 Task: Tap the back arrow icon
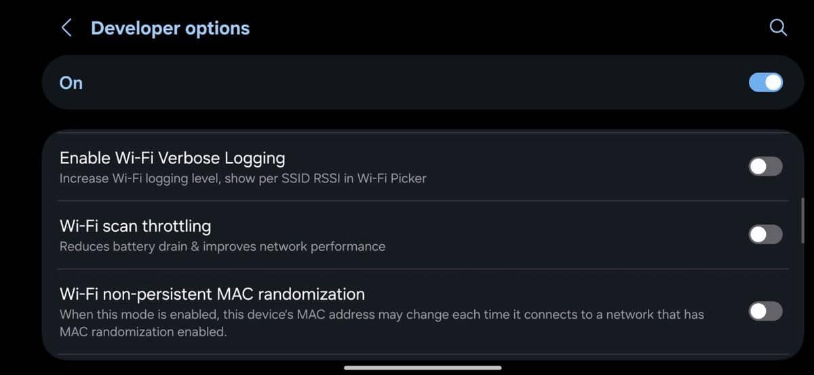[66, 28]
